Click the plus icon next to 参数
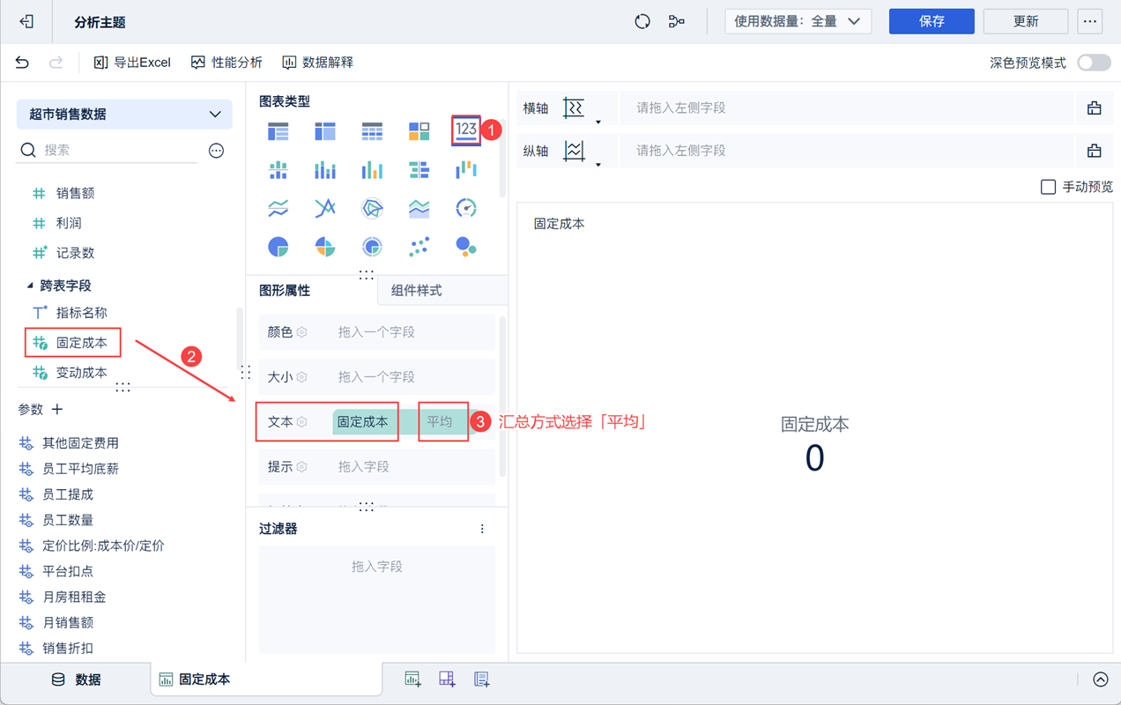The width and height of the screenshot is (1121, 705). coord(57,409)
